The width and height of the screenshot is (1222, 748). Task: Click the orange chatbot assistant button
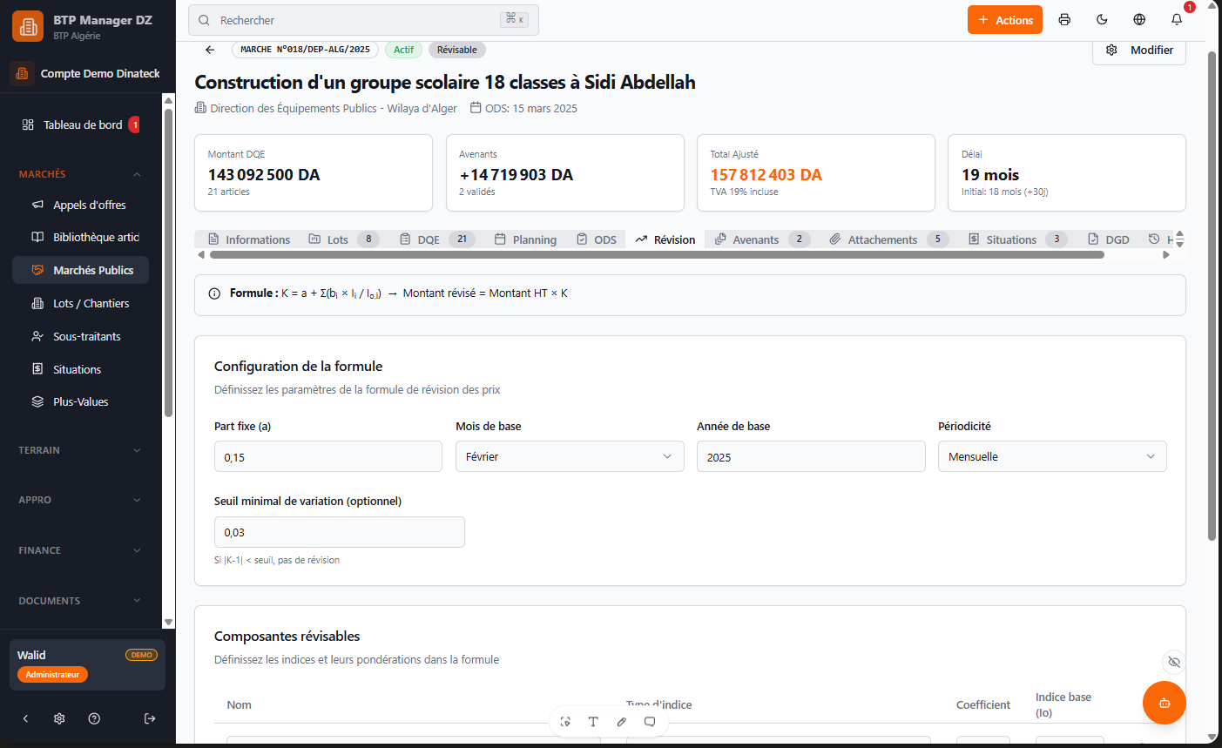click(1165, 703)
